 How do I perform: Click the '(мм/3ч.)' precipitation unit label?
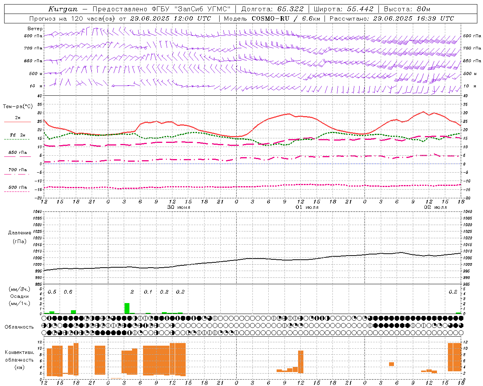pos(20,289)
